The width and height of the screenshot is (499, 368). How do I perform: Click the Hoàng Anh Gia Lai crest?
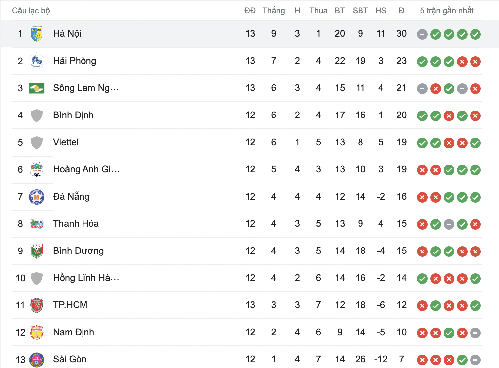click(x=37, y=169)
